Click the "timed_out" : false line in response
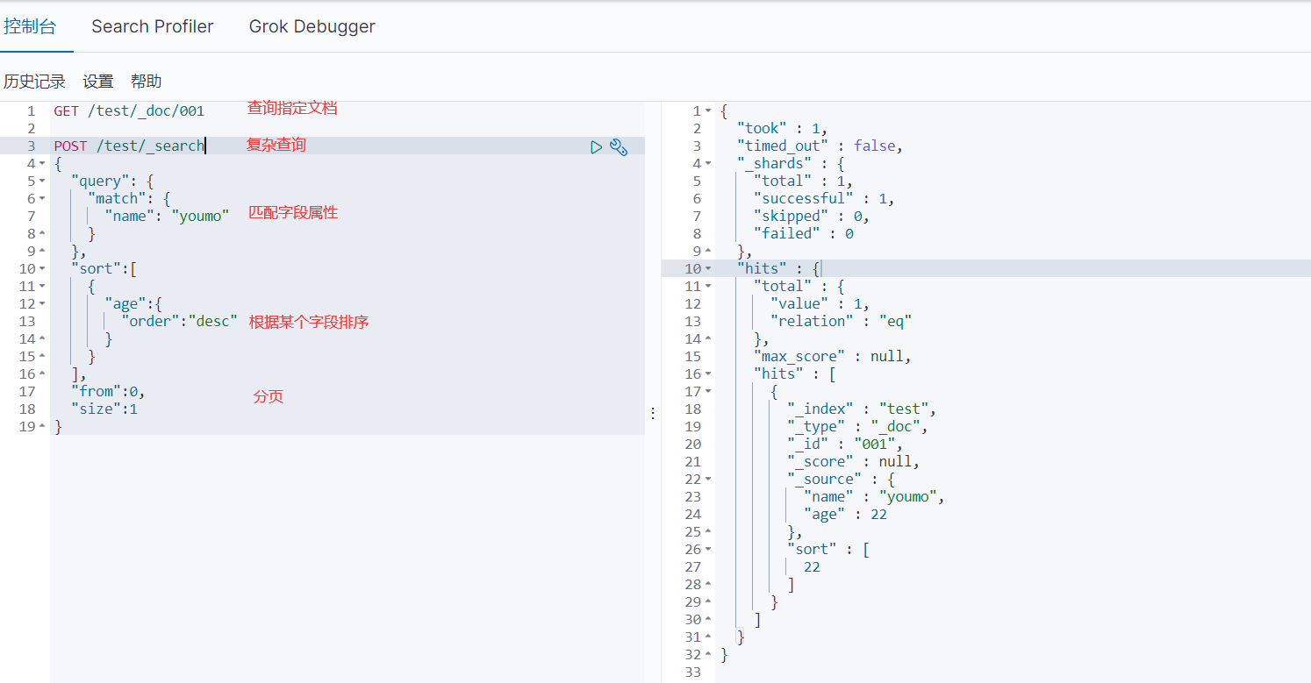This screenshot has height=683, width=1311. pos(820,146)
